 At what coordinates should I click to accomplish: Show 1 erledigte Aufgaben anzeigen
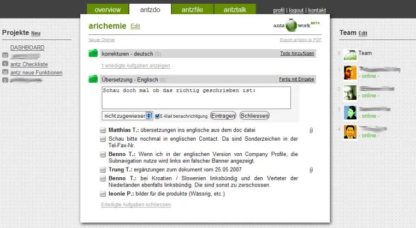tap(135, 66)
